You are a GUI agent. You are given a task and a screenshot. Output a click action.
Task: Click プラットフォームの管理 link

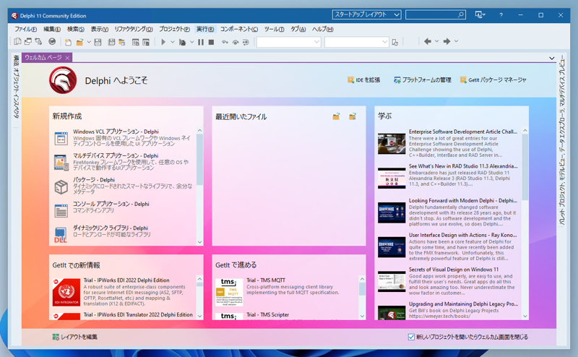pos(423,80)
